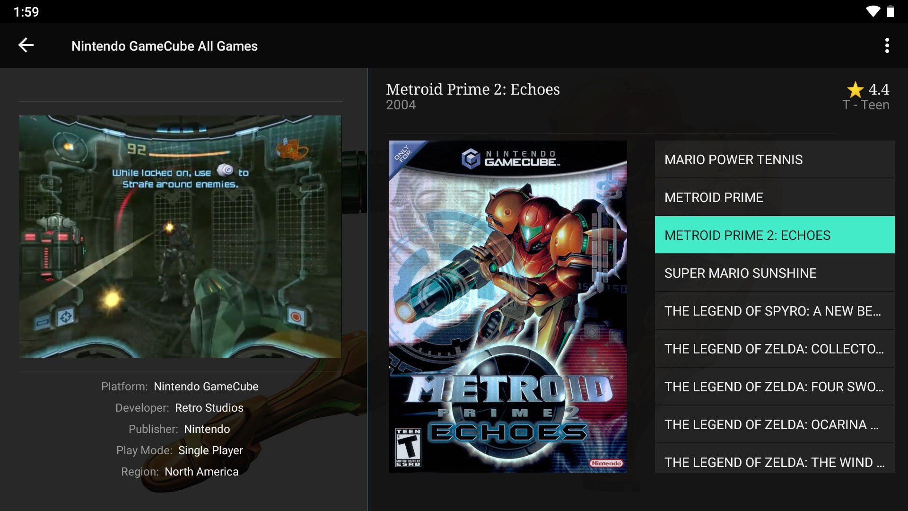This screenshot has height=511, width=908.
Task: Open the three-dot overflow menu
Action: tap(887, 45)
